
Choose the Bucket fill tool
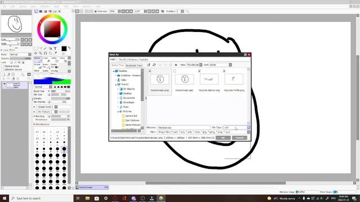tap(38, 66)
